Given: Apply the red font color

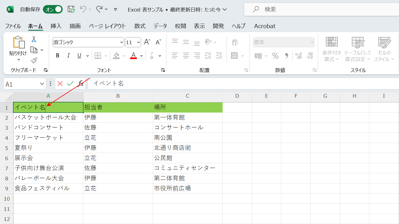Looking at the screenshot, I should coord(133,55).
